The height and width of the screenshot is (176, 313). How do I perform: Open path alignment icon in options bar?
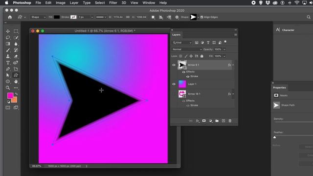[161, 18]
